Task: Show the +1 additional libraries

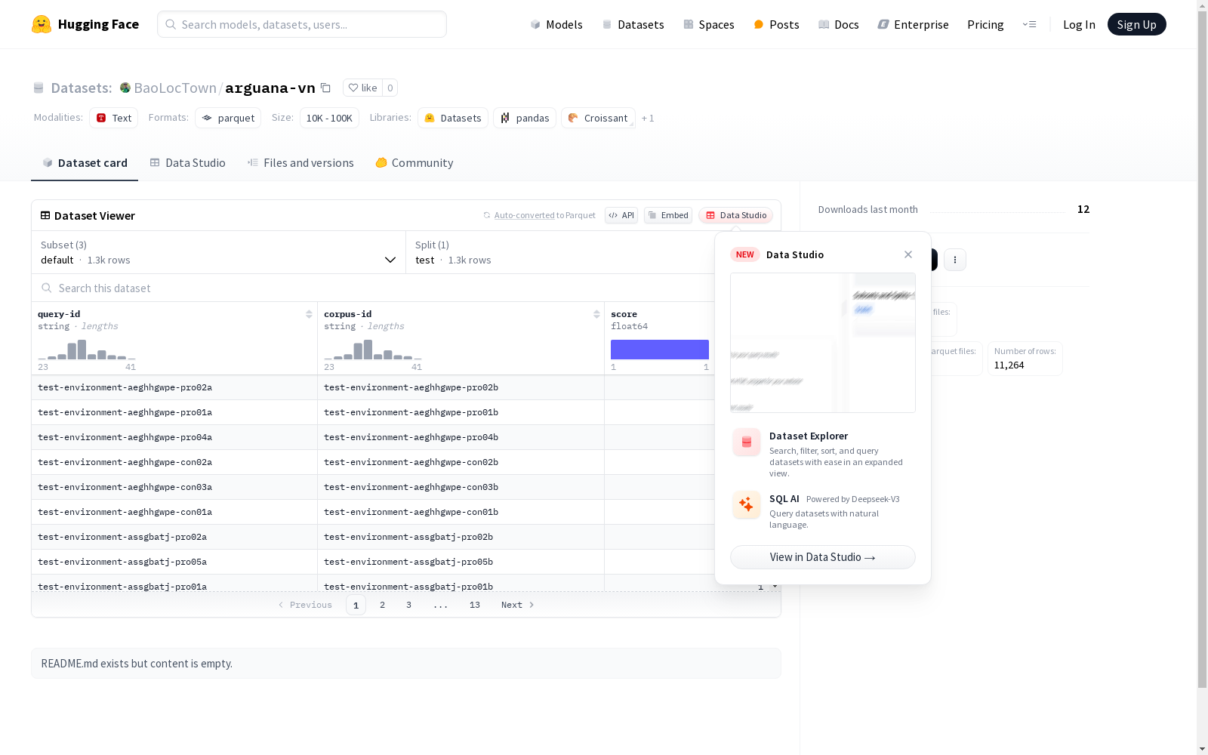Action: (648, 118)
